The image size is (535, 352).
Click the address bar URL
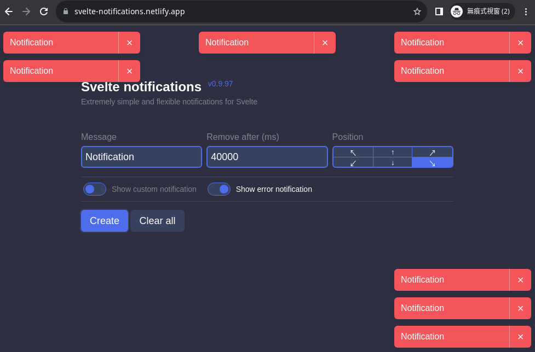coord(130,11)
